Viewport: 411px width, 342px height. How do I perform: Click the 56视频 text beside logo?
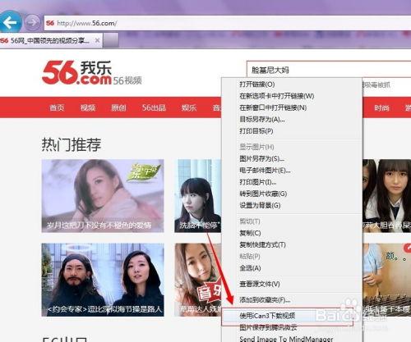pyautogui.click(x=127, y=80)
